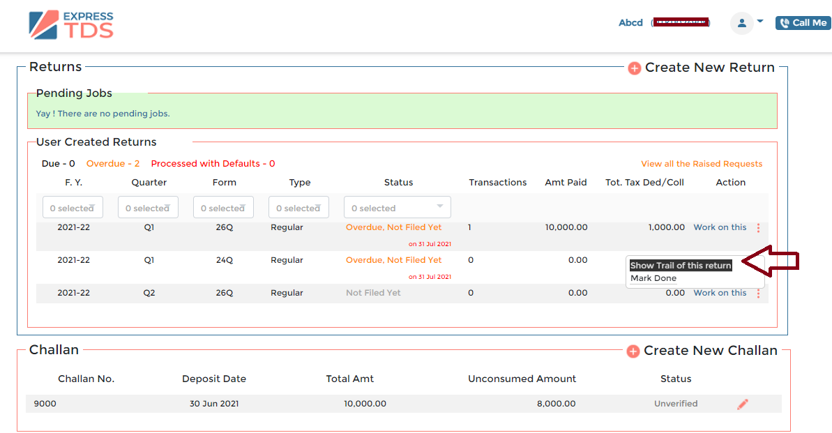832x433 pixels.
Task: Click the Call Me phone icon
Action: coord(785,22)
